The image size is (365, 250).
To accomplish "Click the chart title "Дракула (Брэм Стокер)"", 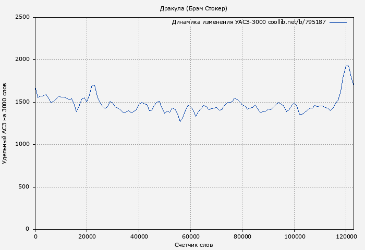I will click(x=193, y=8).
